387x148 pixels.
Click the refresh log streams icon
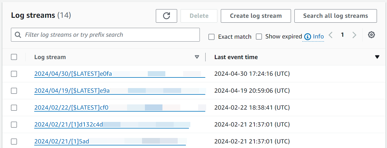(166, 16)
